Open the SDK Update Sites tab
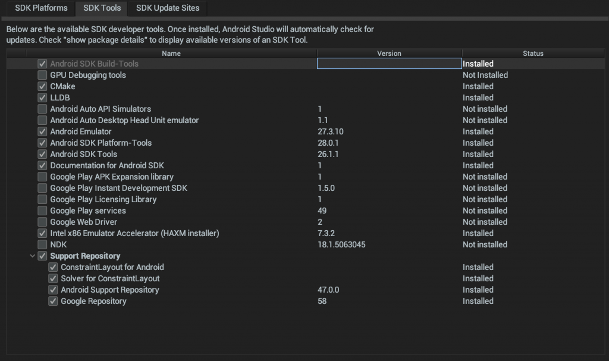Screen dimensions: 609x361 click(168, 8)
